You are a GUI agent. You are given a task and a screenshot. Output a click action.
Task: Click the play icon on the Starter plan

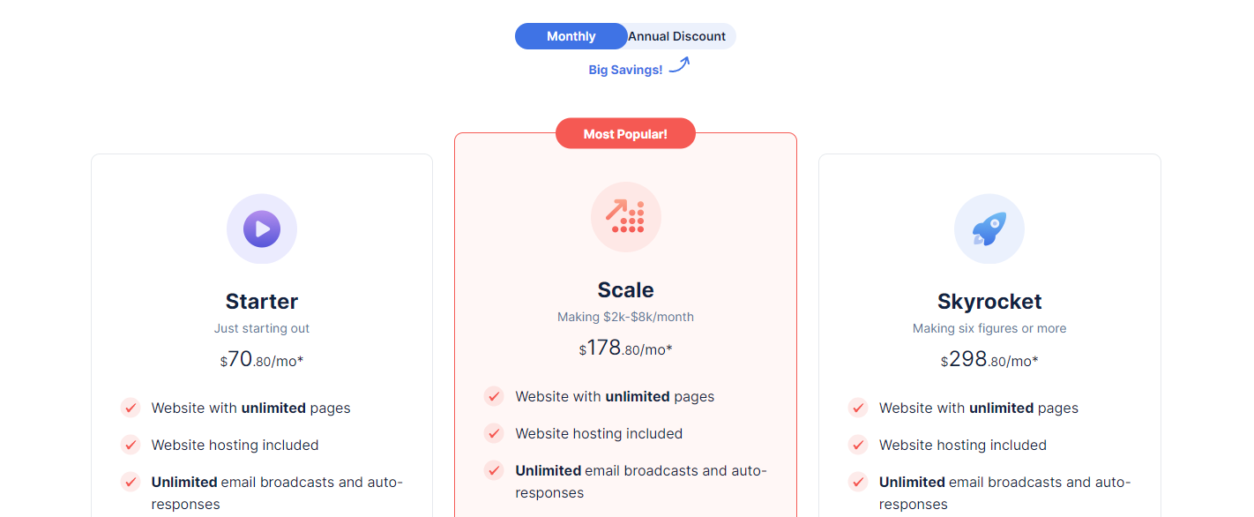point(262,229)
